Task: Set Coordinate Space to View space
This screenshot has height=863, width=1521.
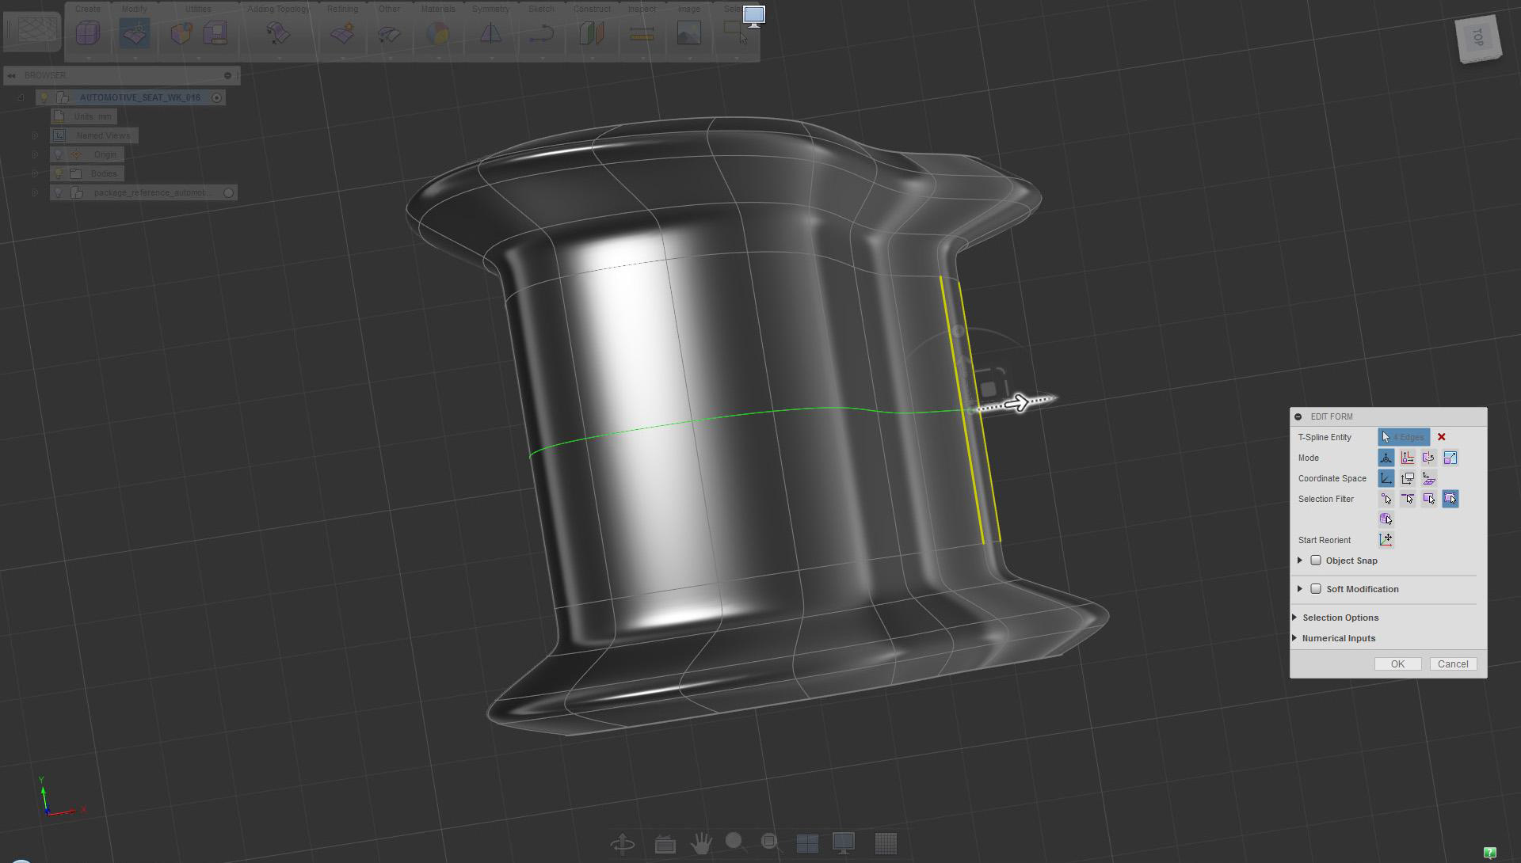Action: point(1408,478)
